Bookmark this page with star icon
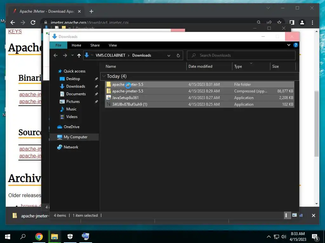Image resolution: width=325 pixels, height=243 pixels. (x=279, y=22)
